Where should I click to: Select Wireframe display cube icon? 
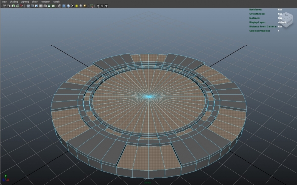tap(60, 6)
